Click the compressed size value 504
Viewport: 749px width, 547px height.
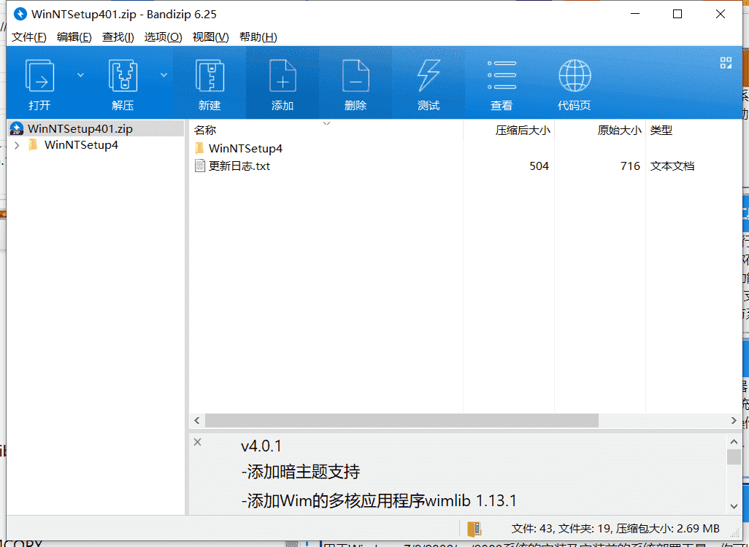click(x=539, y=166)
